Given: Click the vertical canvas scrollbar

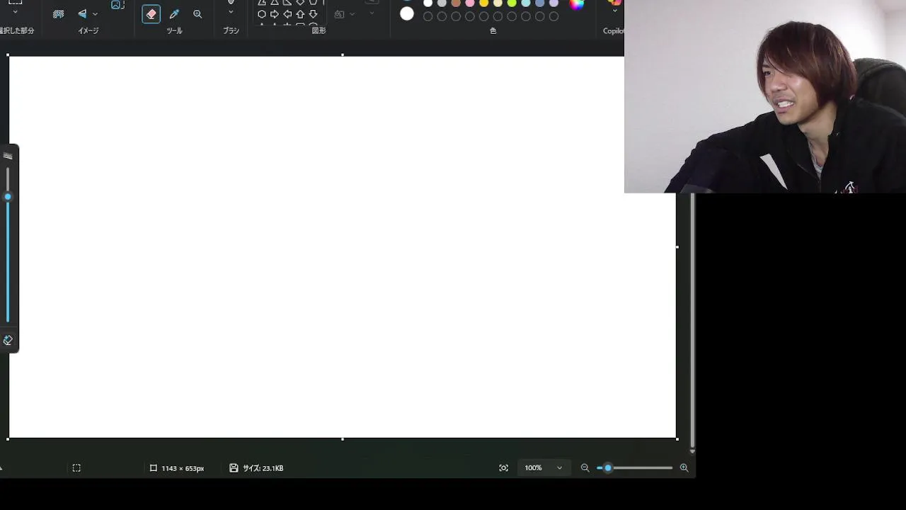Looking at the screenshot, I should [x=692, y=319].
